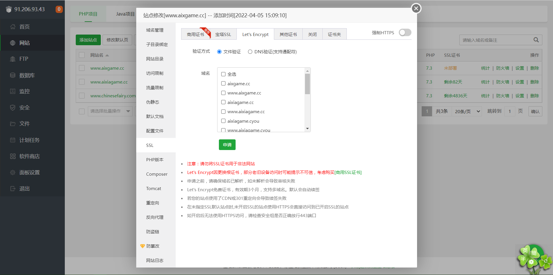Open Composer in dialog menu
Image resolution: width=553 pixels, height=275 pixels.
click(x=156, y=174)
